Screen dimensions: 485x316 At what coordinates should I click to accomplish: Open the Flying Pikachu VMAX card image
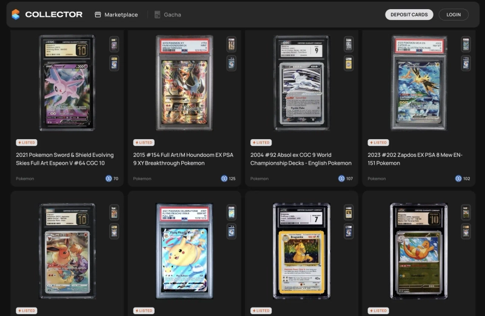pyautogui.click(x=184, y=251)
